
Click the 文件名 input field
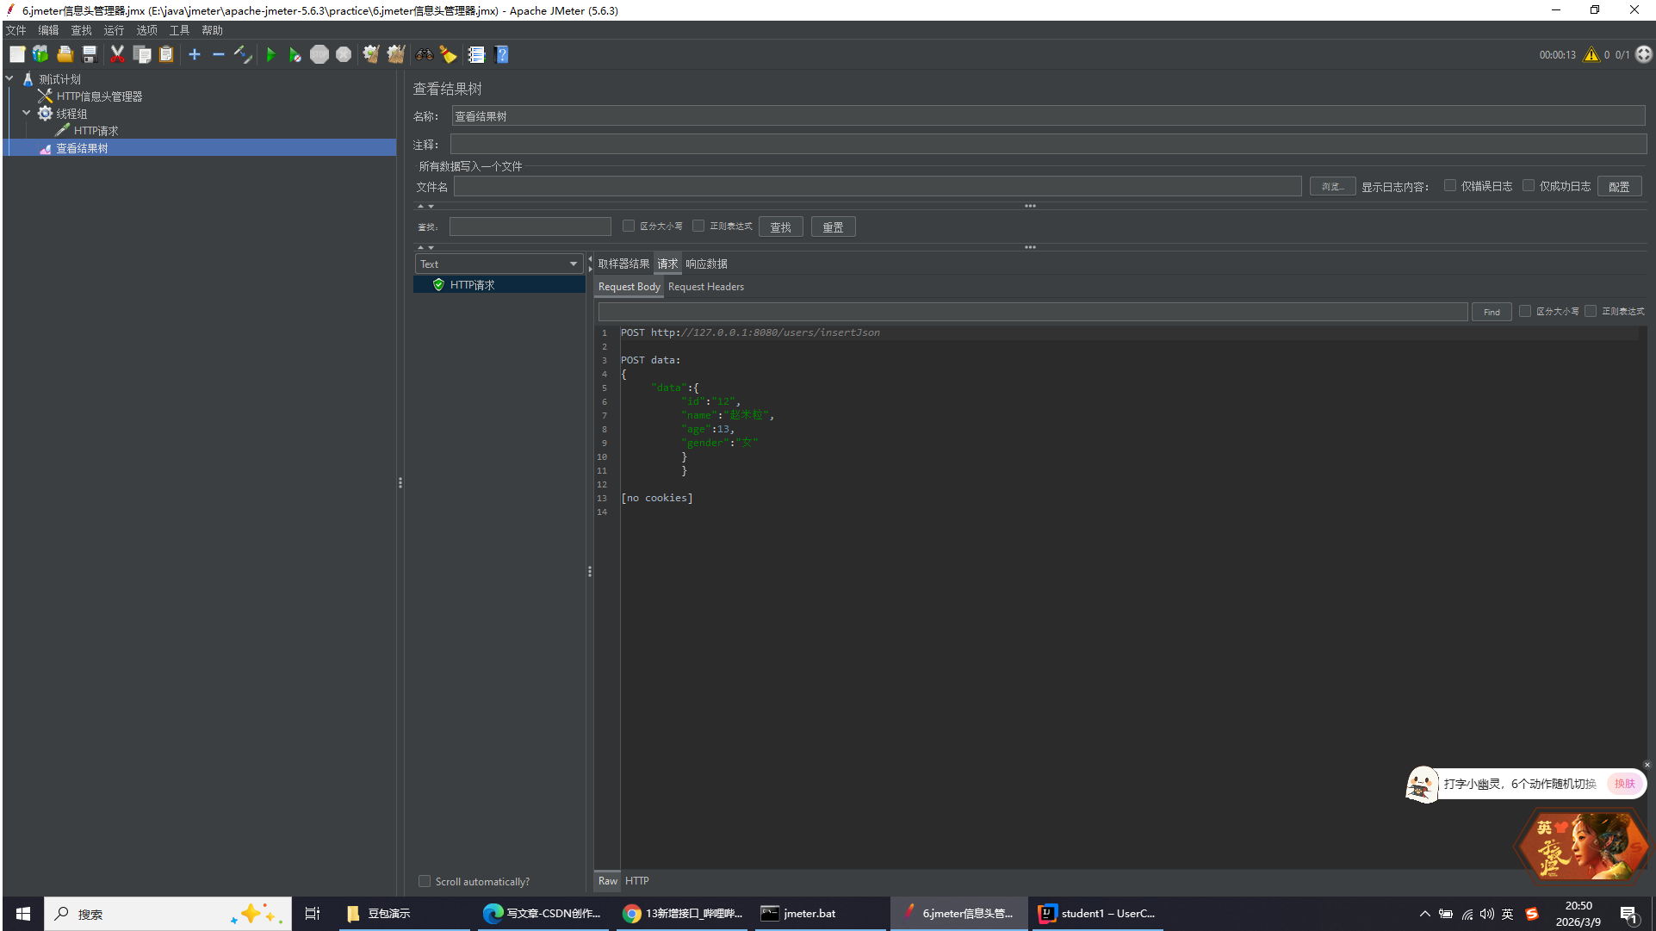877,186
